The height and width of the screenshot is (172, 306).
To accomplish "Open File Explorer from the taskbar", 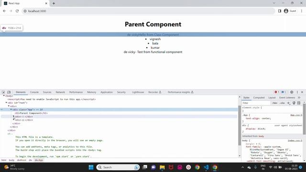I will (x=162, y=167).
